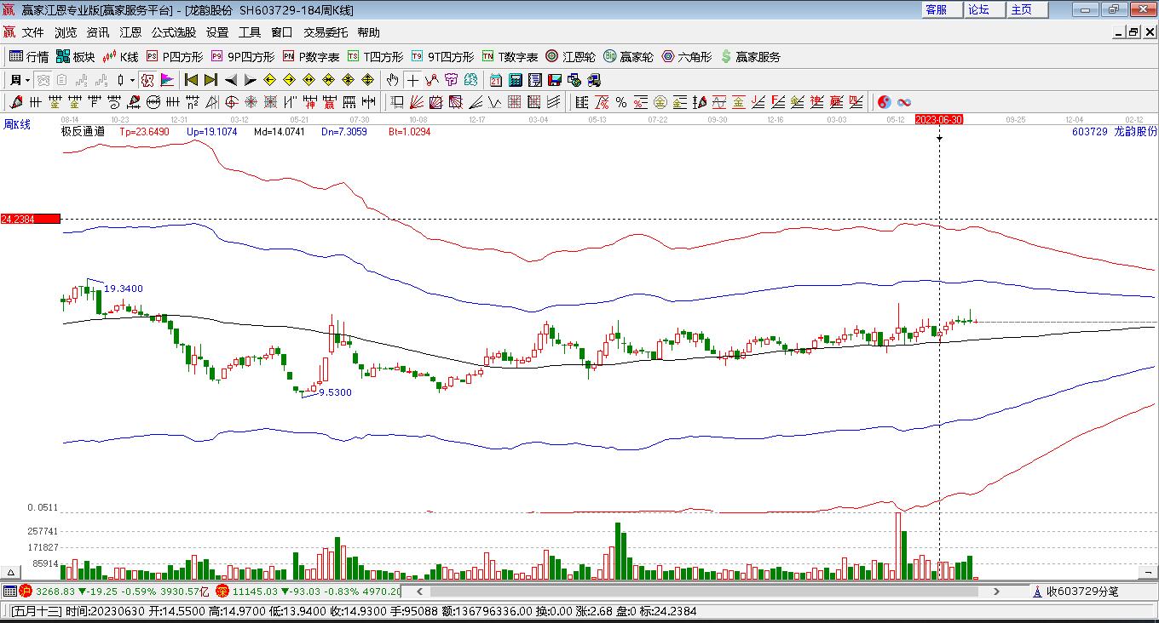Click the 收603729分笔 status entry
1159x623 pixels.
(1082, 592)
